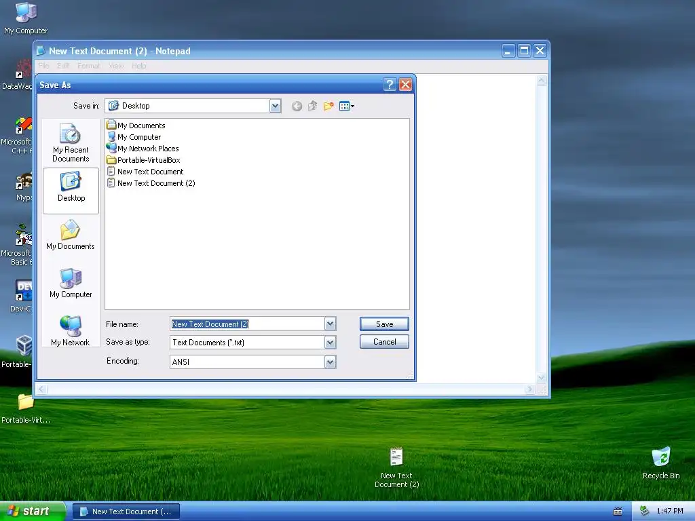Click the Back navigation icon in Save As
This screenshot has width=695, height=521.
coord(297,106)
